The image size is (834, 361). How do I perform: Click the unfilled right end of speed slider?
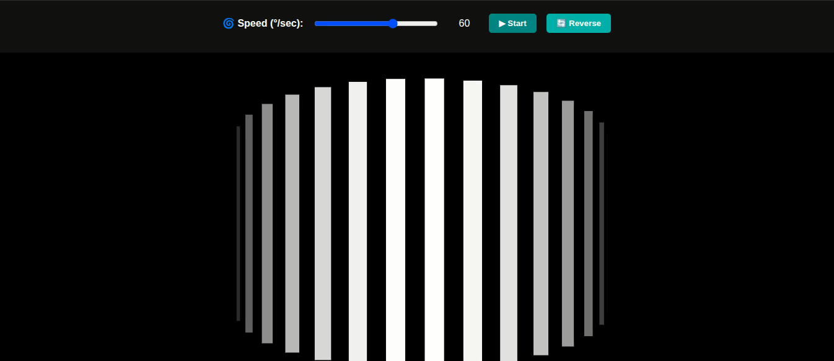coord(428,24)
